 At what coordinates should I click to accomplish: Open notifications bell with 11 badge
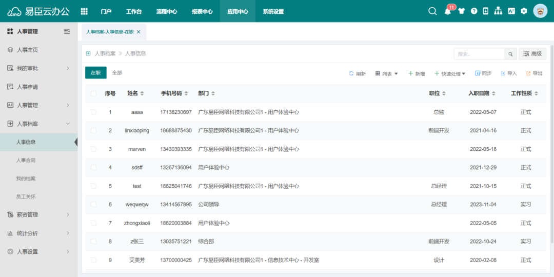pyautogui.click(x=448, y=11)
